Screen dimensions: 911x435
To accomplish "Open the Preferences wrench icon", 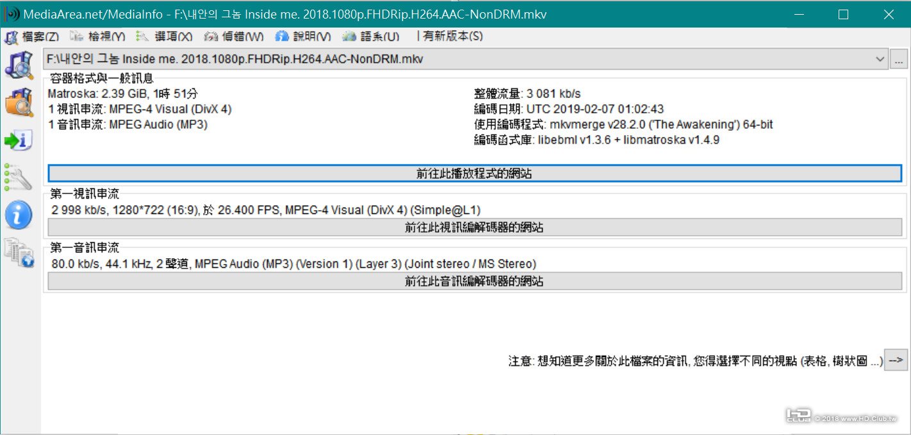I will tap(19, 177).
